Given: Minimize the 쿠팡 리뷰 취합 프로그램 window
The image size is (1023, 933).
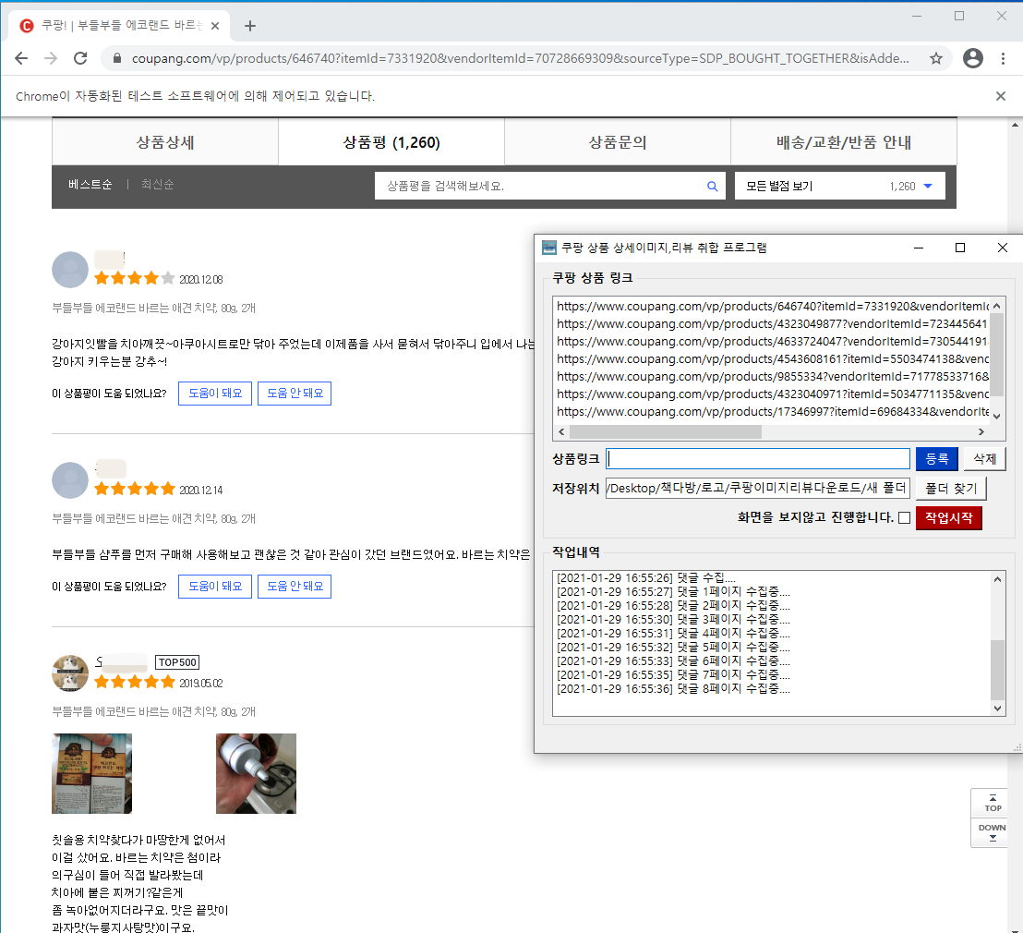Looking at the screenshot, I should 919,248.
